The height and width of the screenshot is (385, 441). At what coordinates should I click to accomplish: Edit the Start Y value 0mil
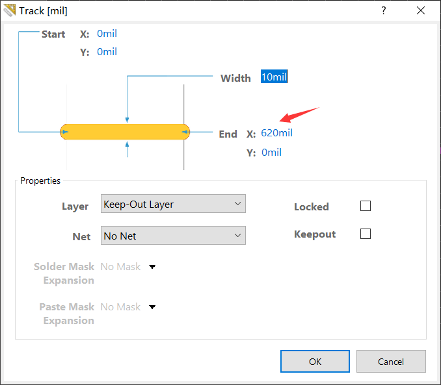107,52
